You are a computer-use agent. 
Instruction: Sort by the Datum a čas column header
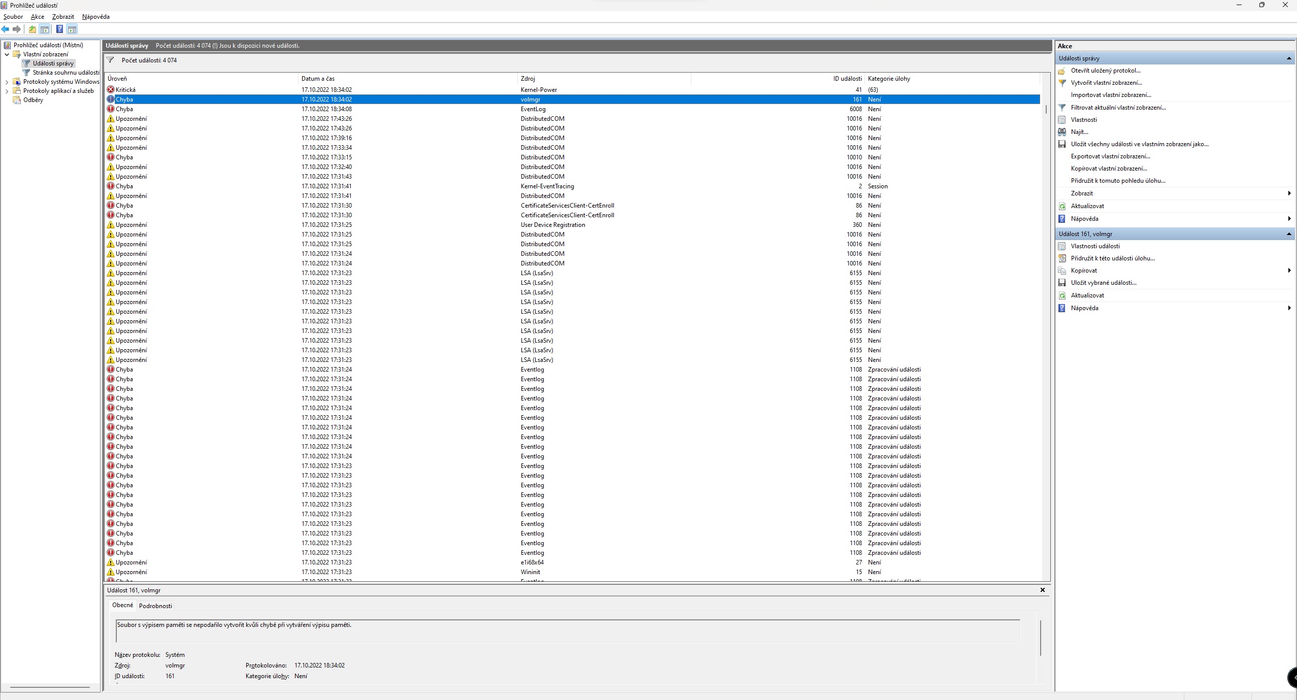pyautogui.click(x=318, y=79)
